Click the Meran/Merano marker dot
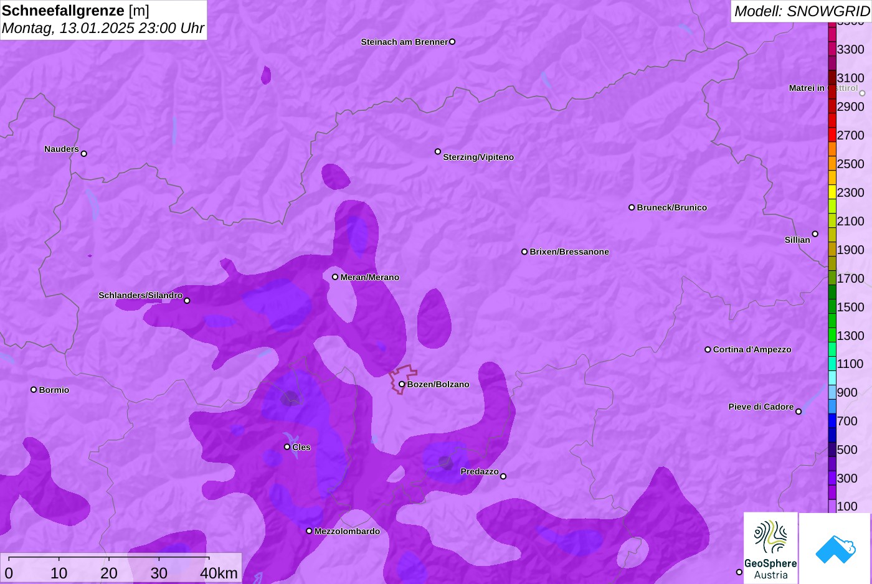The image size is (872, 584). (335, 277)
